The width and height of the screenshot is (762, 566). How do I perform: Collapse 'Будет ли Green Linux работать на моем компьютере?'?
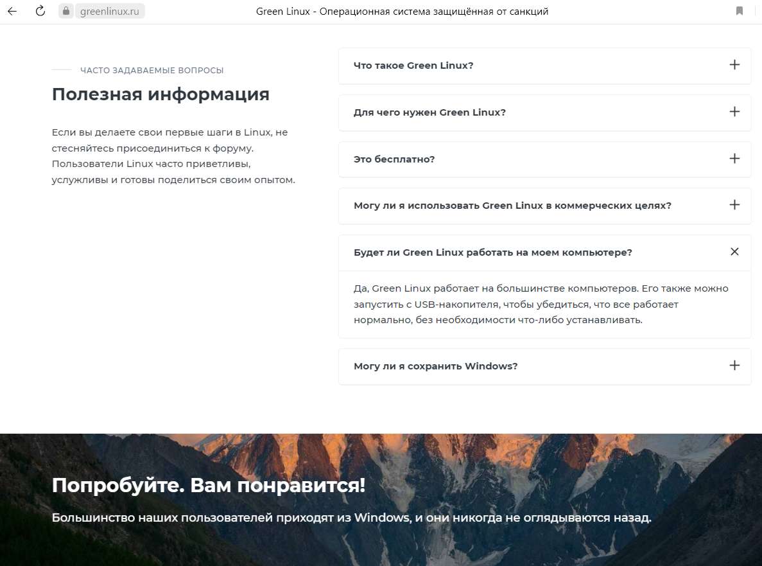pyautogui.click(x=544, y=253)
